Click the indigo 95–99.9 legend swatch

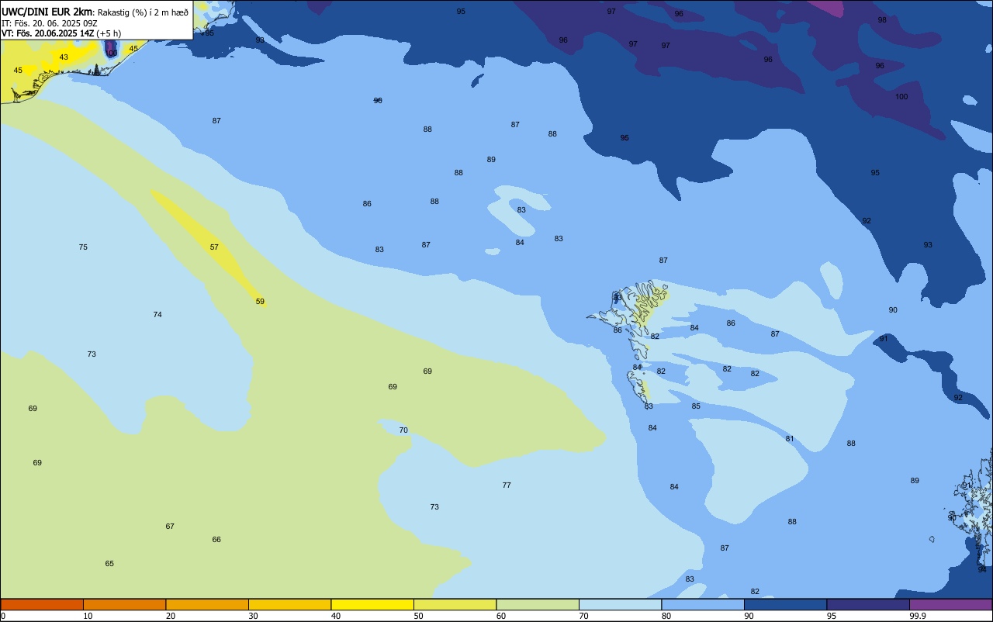pyautogui.click(x=868, y=604)
